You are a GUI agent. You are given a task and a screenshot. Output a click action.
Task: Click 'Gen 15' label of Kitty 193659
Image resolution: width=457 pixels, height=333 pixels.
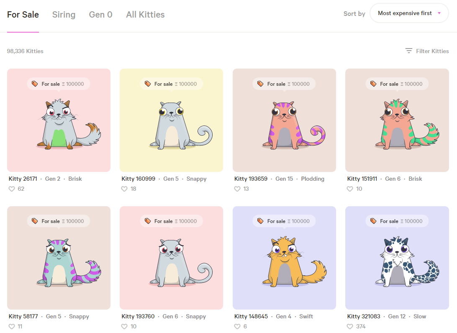284,179
